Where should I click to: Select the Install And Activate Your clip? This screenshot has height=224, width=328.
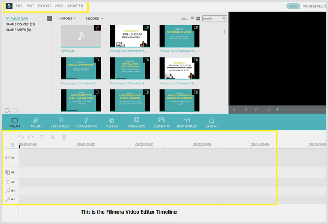point(130,68)
